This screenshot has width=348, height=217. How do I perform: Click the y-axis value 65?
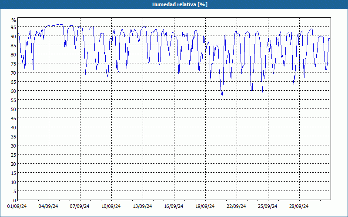coord(13,82)
